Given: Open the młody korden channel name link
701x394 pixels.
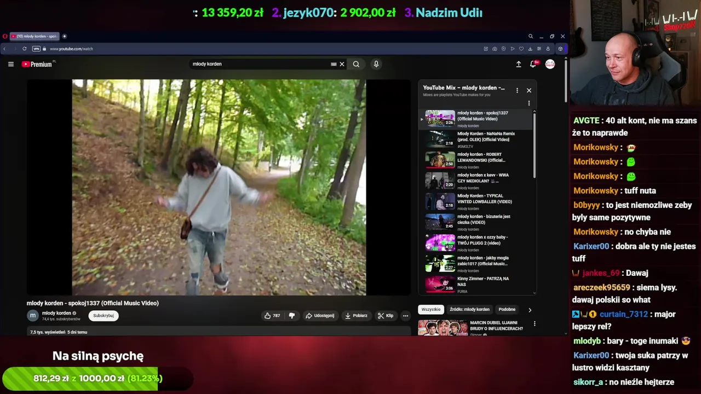Looking at the screenshot, I should [x=56, y=313].
